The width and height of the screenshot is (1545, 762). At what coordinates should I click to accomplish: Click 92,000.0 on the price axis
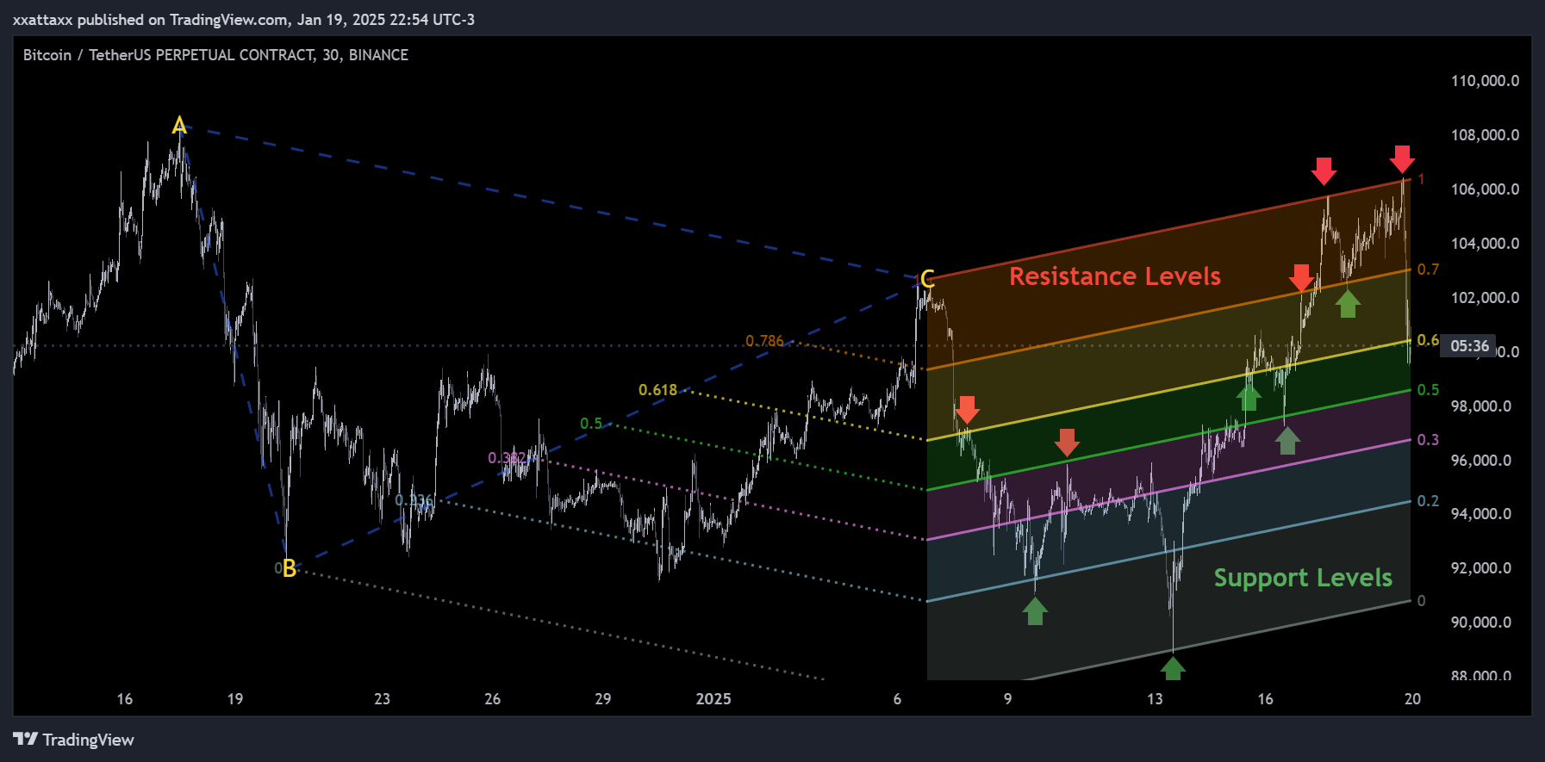[1481, 568]
